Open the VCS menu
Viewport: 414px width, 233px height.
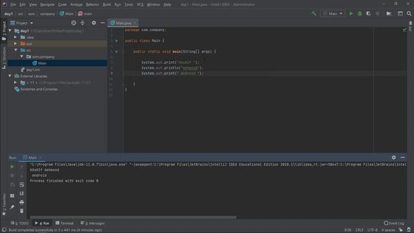(x=140, y=5)
